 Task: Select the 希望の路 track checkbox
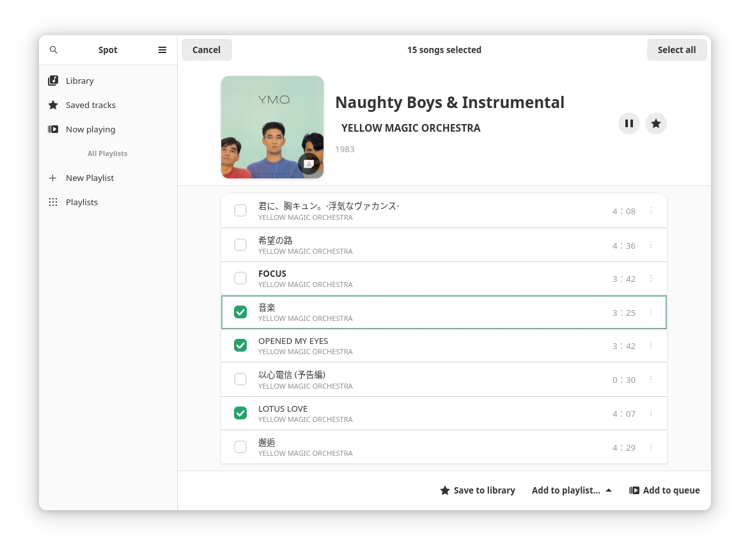[x=240, y=245]
